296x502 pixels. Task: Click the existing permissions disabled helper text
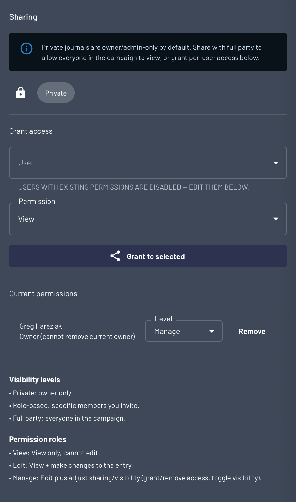click(133, 187)
